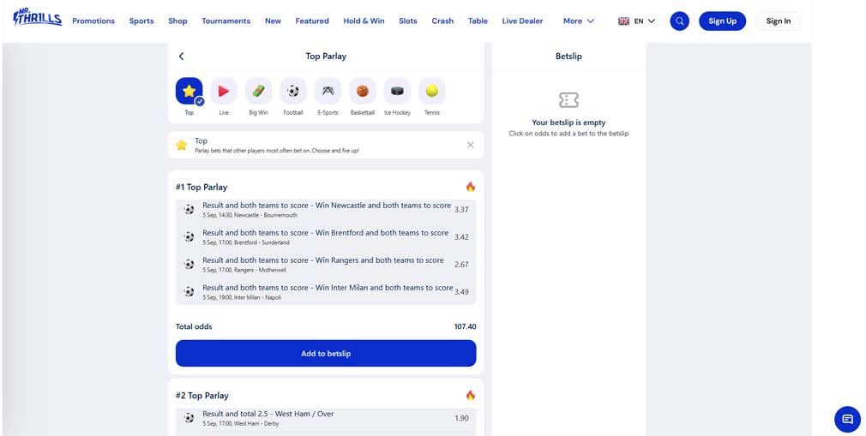Click the UK flag icon
Viewport: 866px width, 436px height.
(623, 21)
